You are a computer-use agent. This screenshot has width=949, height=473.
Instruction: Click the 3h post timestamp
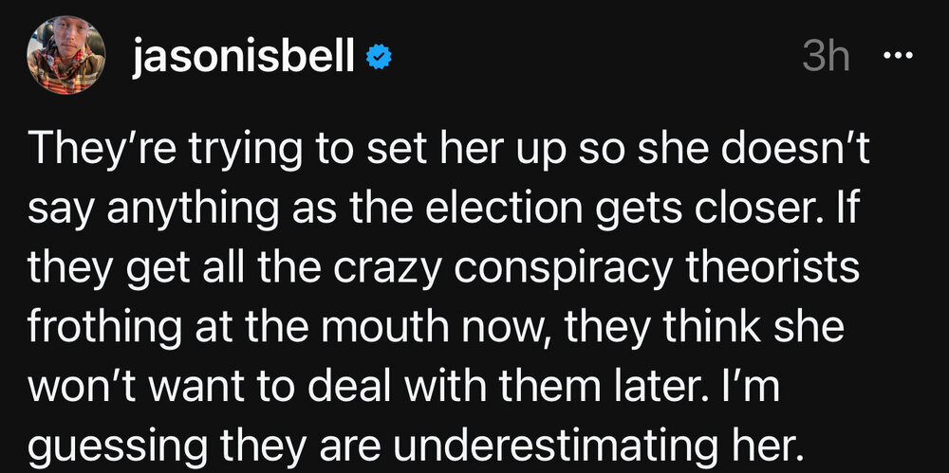coord(825,58)
